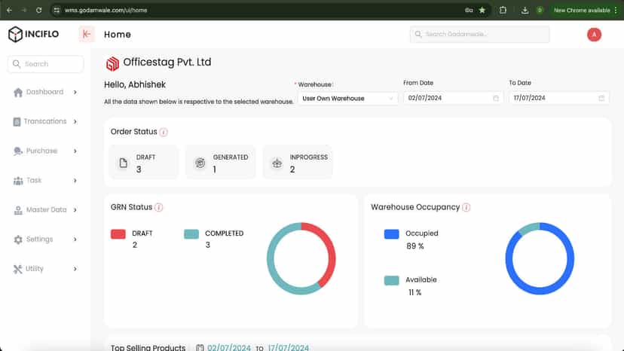The image size is (624, 351).
Task: Click the blue Occupied legend swatch
Action: [392, 234]
